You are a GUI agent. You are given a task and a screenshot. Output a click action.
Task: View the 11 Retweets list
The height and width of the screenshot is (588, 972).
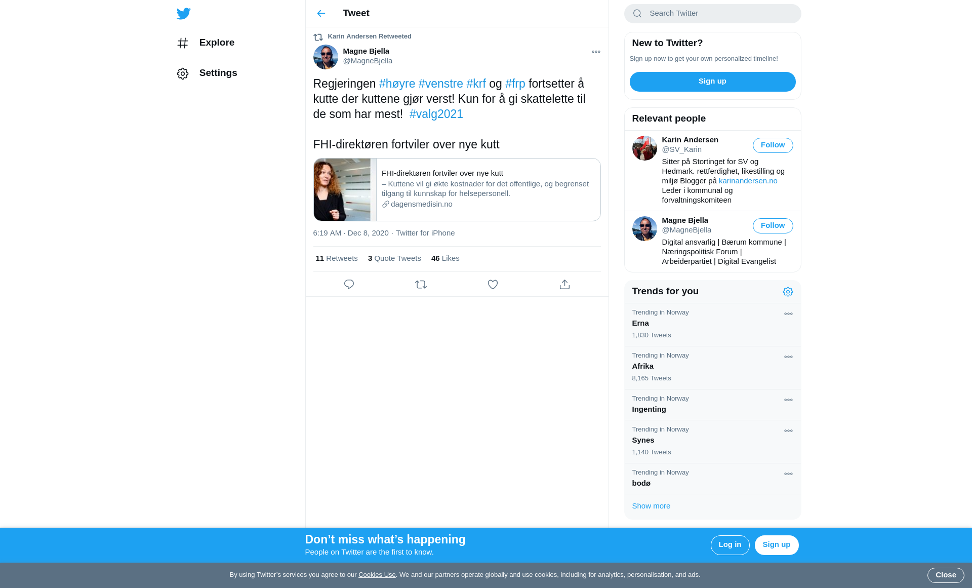[x=337, y=258]
